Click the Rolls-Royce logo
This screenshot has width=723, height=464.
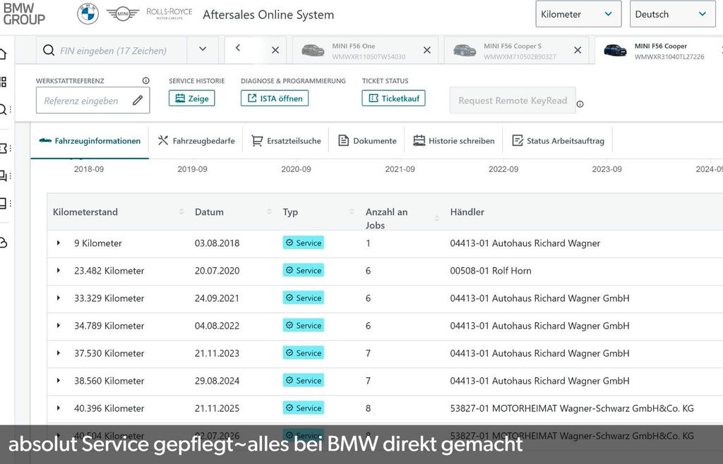169,13
